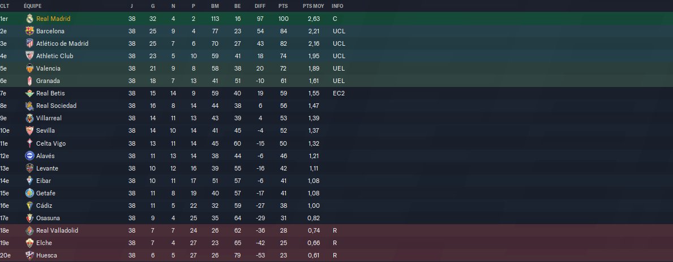The image size is (673, 262).
Task: Click the Valencia bat crest icon
Action: pos(29,68)
